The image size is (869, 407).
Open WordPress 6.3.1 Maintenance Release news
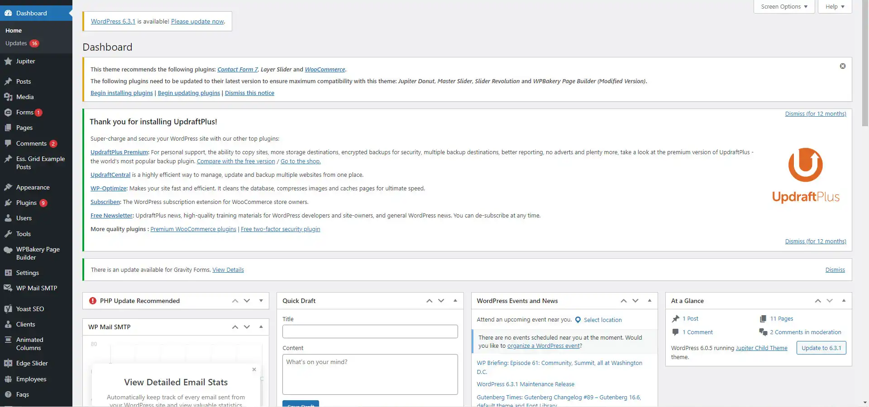tap(525, 384)
